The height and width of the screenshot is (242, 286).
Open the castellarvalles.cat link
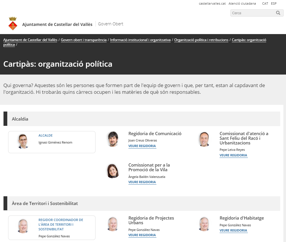click(212, 3)
